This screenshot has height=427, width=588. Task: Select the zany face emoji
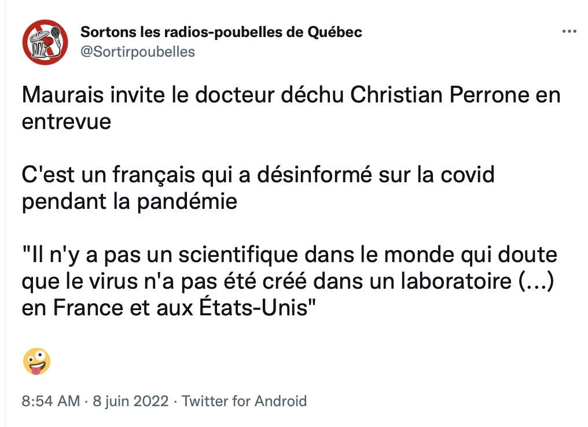click(x=36, y=362)
